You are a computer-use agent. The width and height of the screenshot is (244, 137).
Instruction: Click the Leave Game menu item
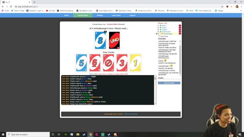pyautogui.click(x=116, y=15)
